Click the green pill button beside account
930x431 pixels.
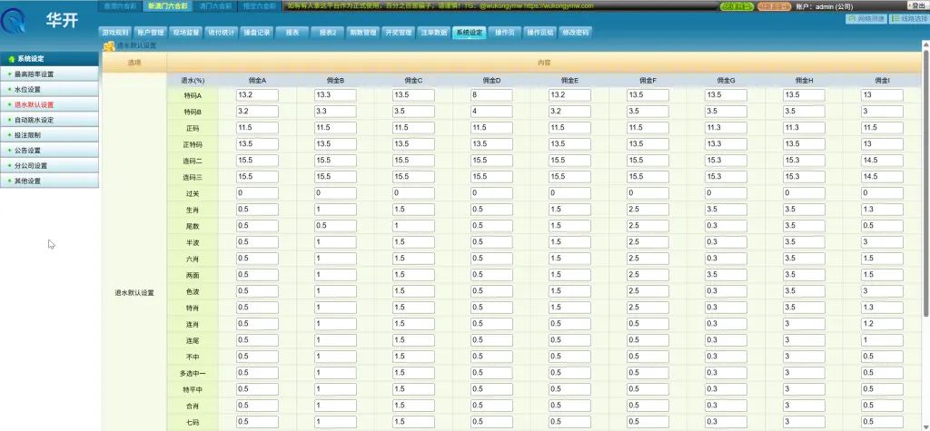737,6
